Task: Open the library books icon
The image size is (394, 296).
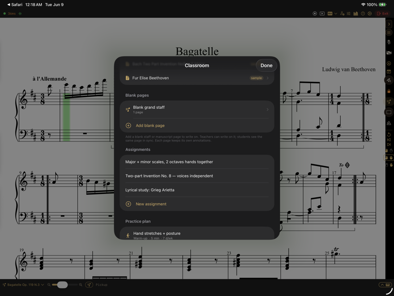Action: (356, 13)
